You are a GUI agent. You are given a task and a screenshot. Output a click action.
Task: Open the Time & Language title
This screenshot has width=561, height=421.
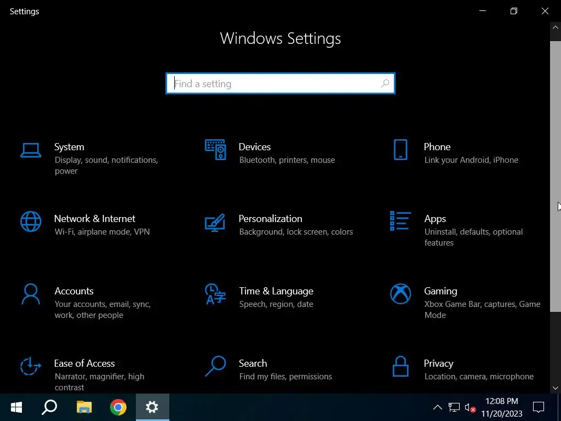[x=276, y=291]
